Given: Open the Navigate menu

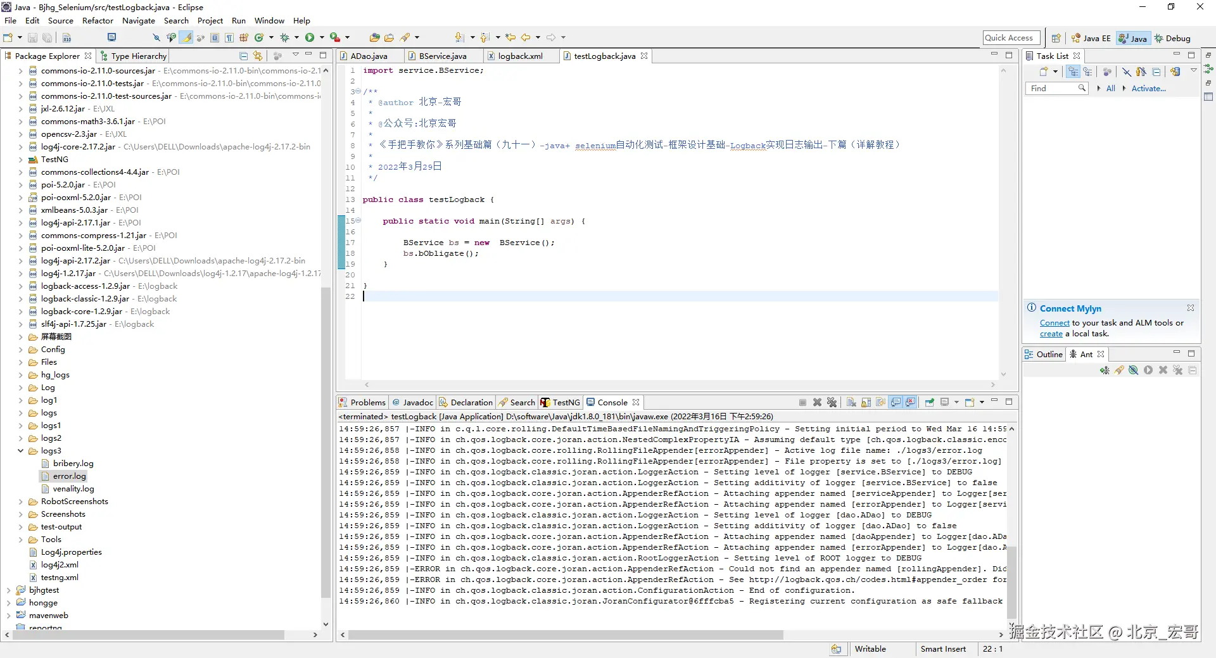Looking at the screenshot, I should (139, 21).
